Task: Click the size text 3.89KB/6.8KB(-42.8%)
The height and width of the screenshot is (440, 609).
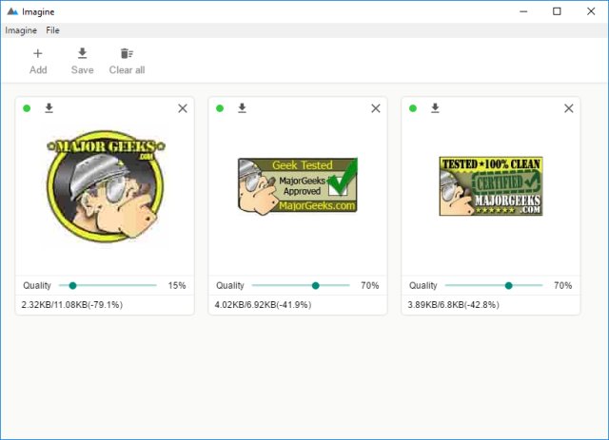Action: tap(453, 305)
